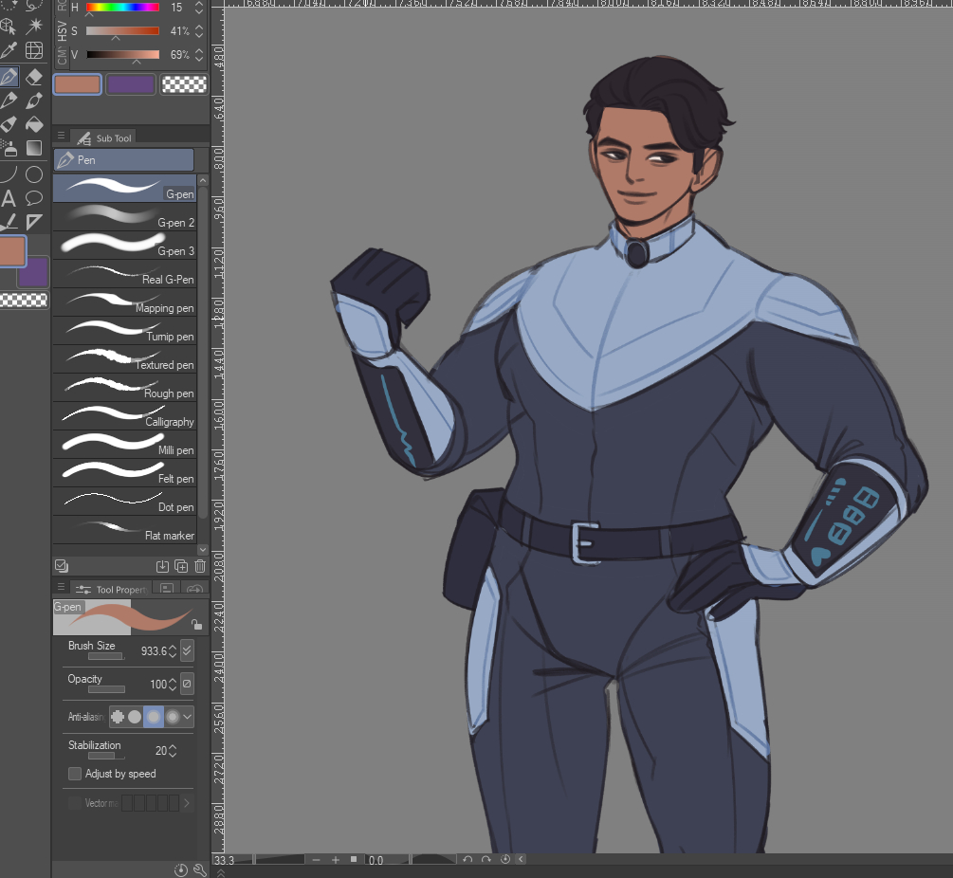The width and height of the screenshot is (953, 878).
Task: Select the Eraser tool
Action: (34, 77)
